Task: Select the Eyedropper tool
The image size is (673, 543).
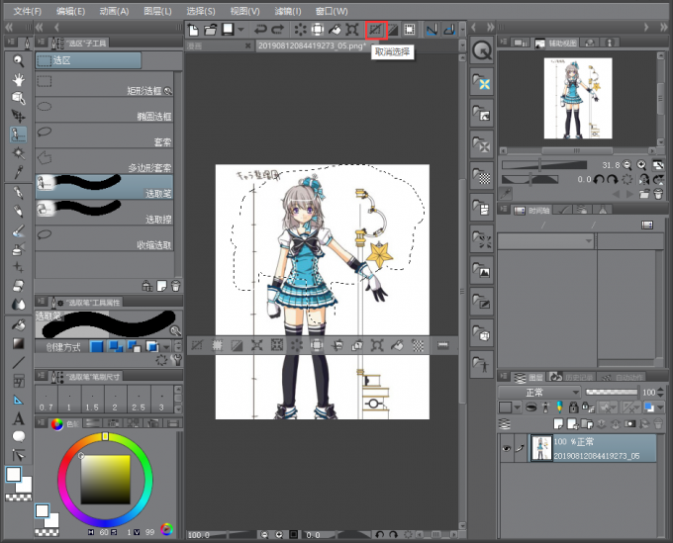Action: 18,172
